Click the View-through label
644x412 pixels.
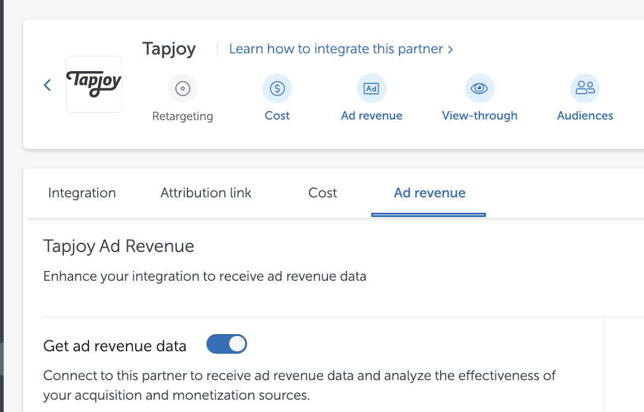coord(480,116)
